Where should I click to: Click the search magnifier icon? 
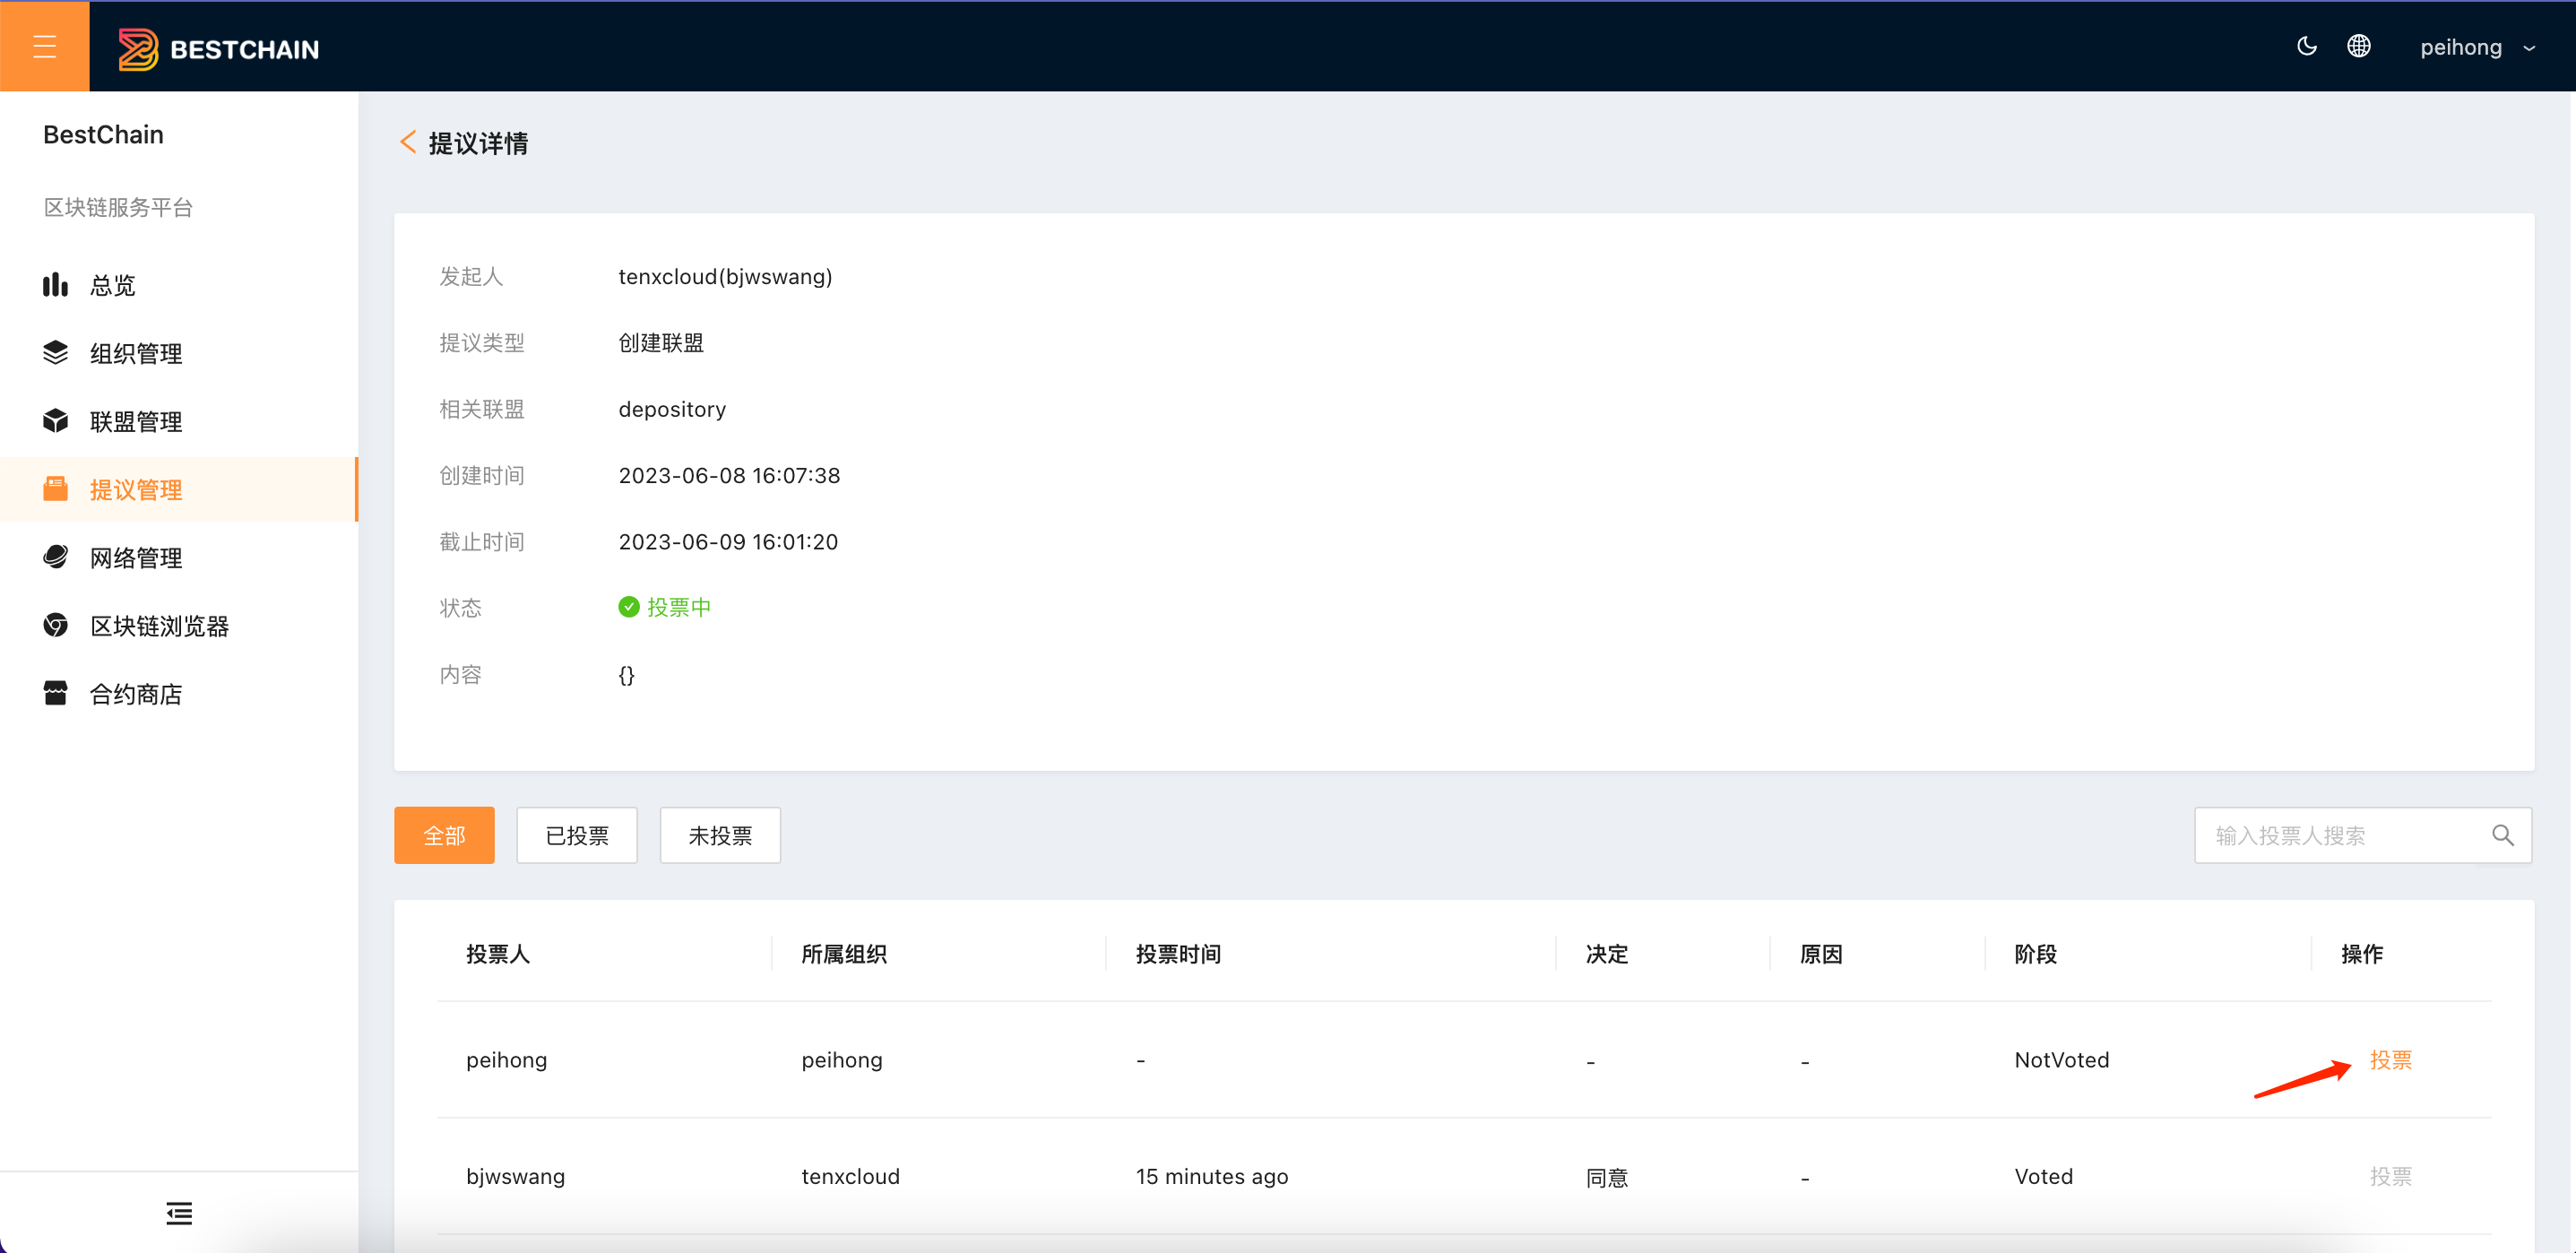pyautogui.click(x=2502, y=835)
